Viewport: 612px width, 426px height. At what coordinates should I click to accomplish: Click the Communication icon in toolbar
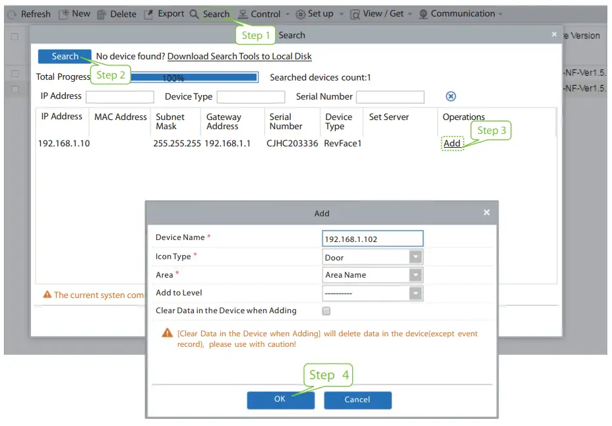point(423,15)
